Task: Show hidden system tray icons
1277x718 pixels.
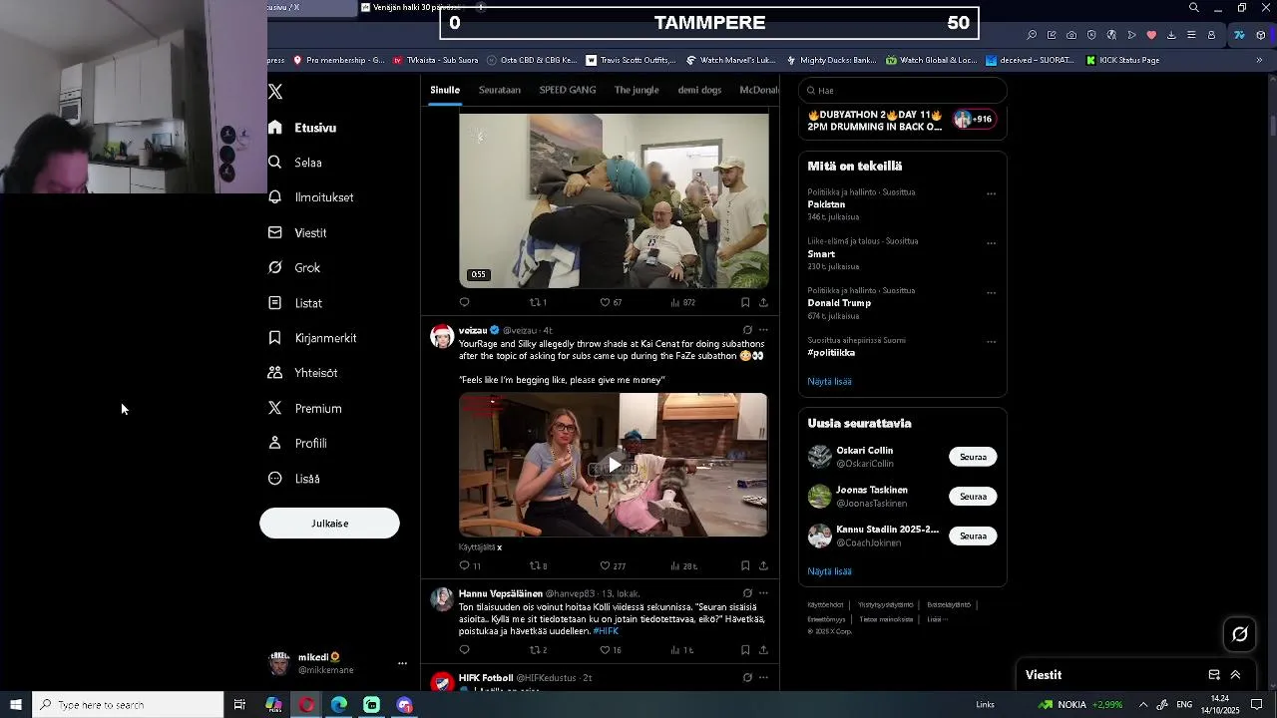Action: pos(1143,705)
